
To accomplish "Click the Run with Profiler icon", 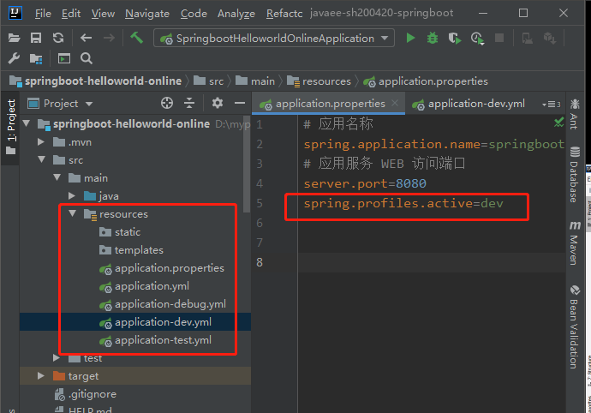I will pyautogui.click(x=477, y=38).
